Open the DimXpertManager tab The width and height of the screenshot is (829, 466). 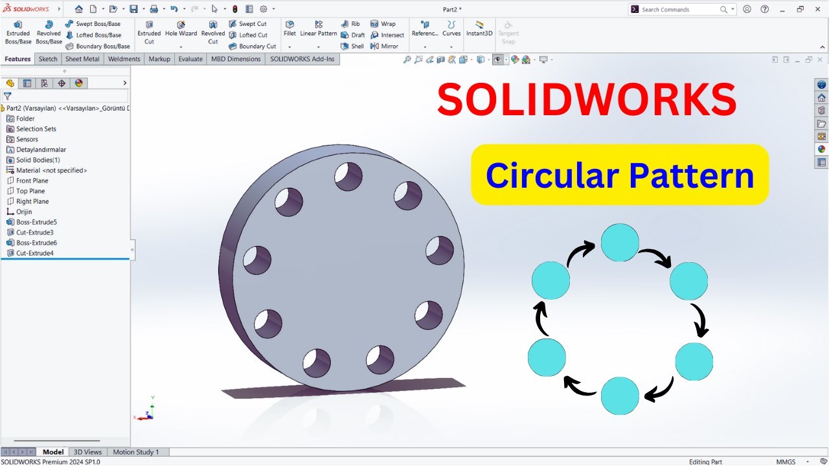click(x=62, y=83)
